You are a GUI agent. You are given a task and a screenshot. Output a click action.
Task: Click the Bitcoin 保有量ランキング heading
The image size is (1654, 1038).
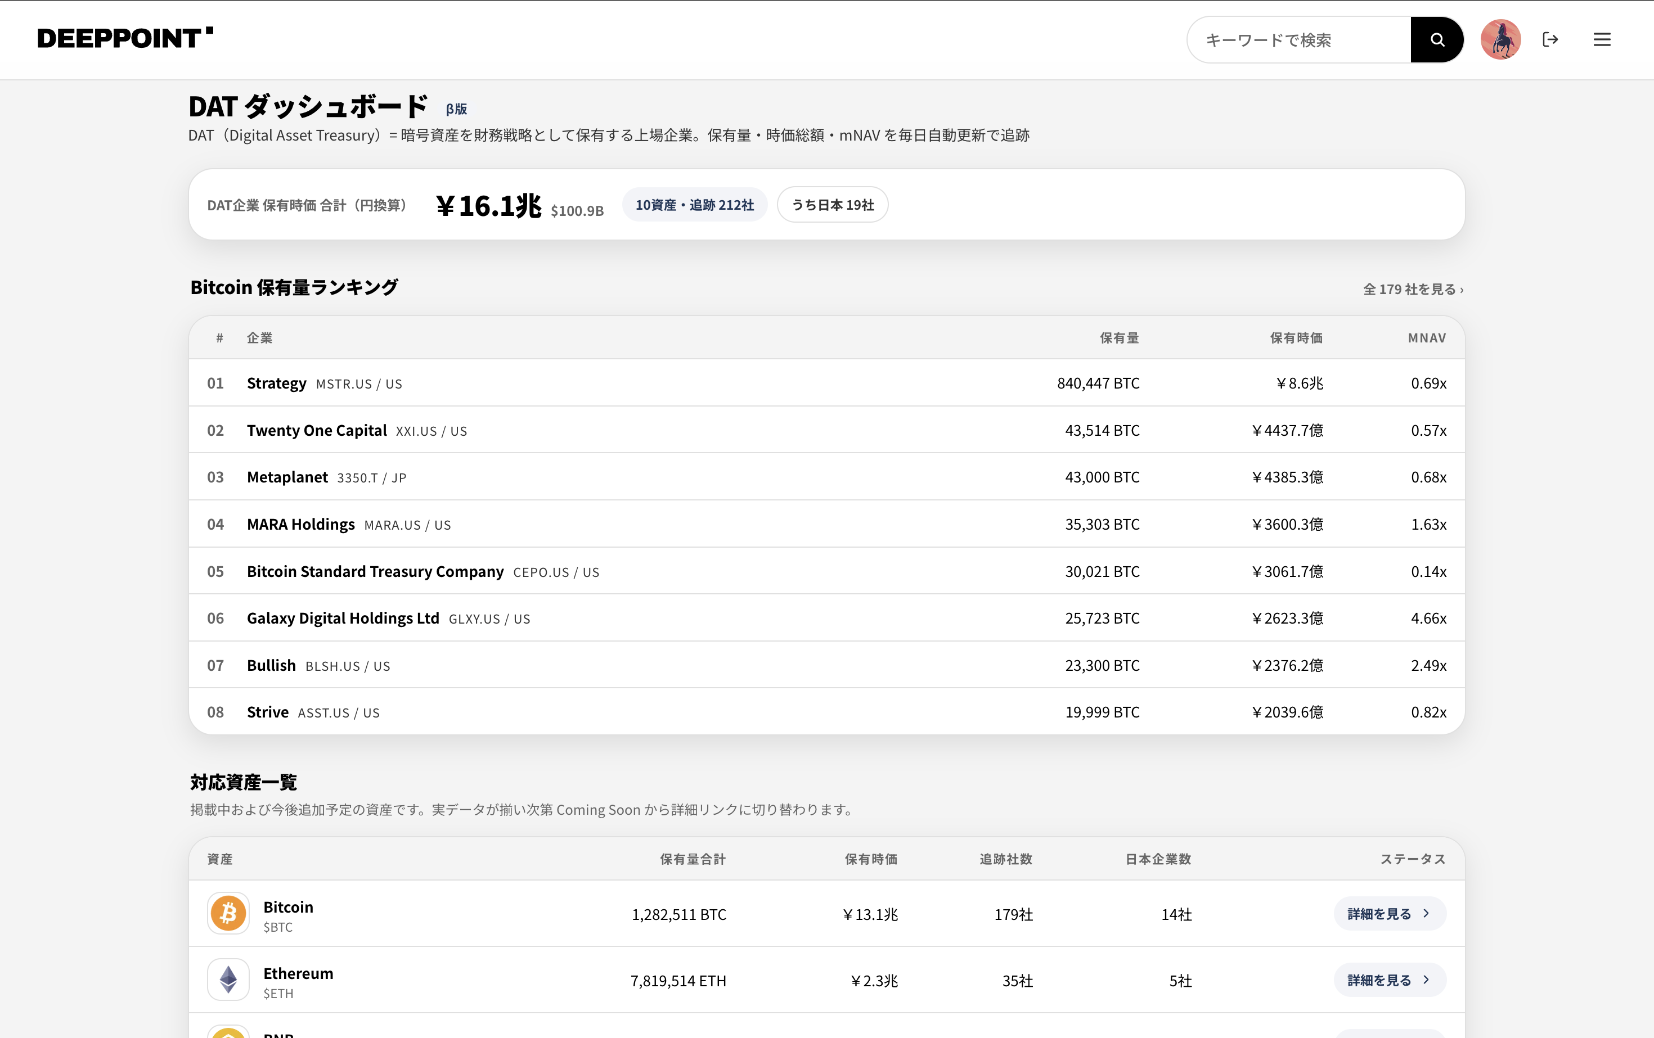pos(294,287)
